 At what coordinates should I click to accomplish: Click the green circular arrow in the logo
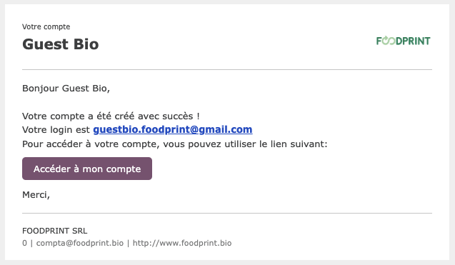[x=386, y=40]
